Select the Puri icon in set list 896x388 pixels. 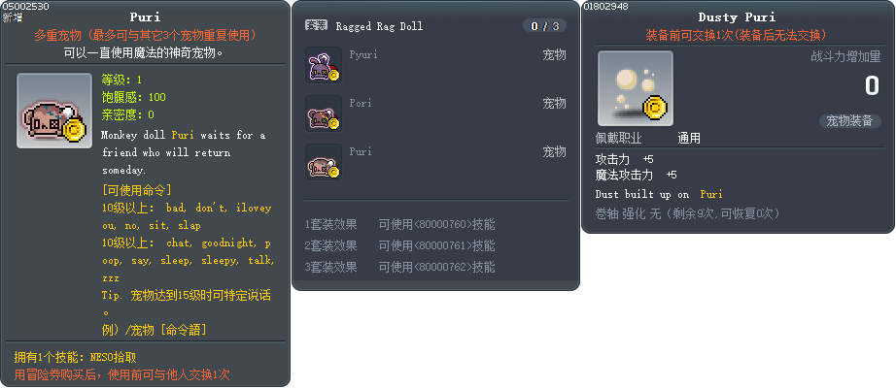pyautogui.click(x=324, y=162)
